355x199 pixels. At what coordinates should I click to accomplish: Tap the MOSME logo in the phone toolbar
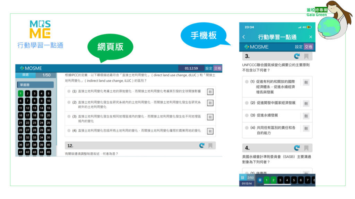point(256,47)
